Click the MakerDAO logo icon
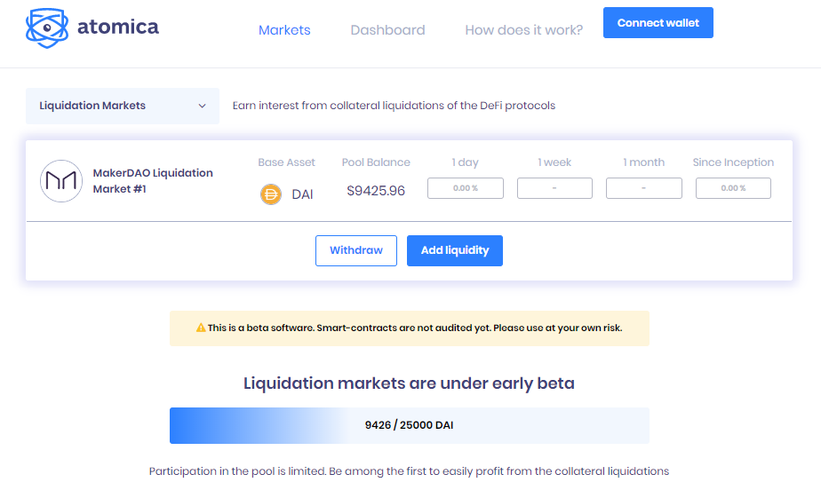Screen dimensions: 821x498 61,181
